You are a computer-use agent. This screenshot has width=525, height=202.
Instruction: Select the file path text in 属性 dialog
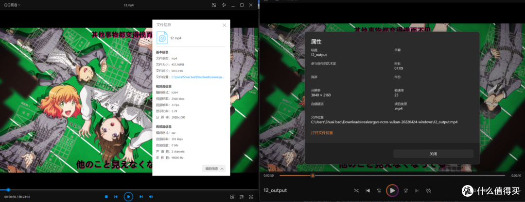tap(384, 122)
